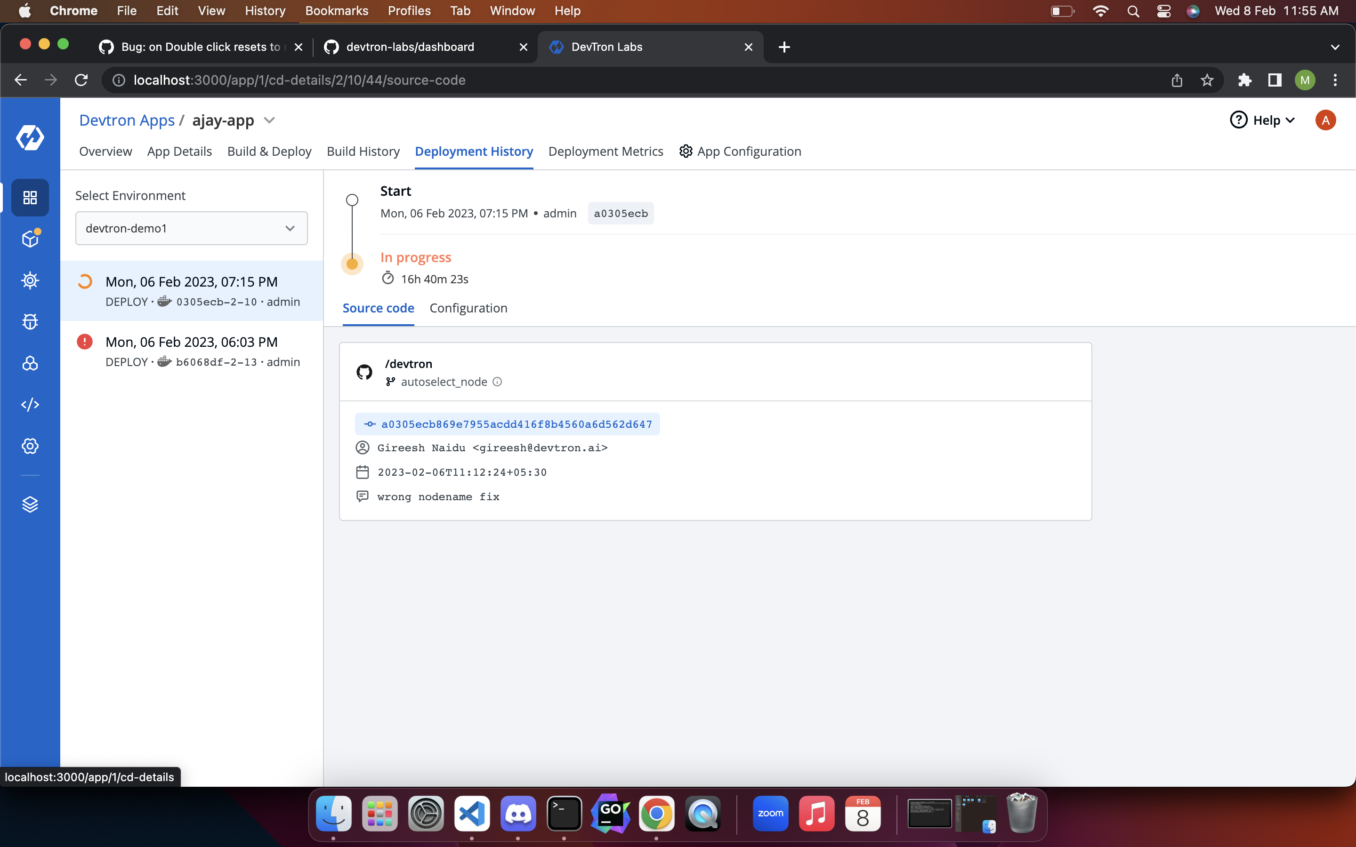Viewport: 1356px width, 847px height.
Task: Bookmark this page with the star icon
Action: point(1207,80)
